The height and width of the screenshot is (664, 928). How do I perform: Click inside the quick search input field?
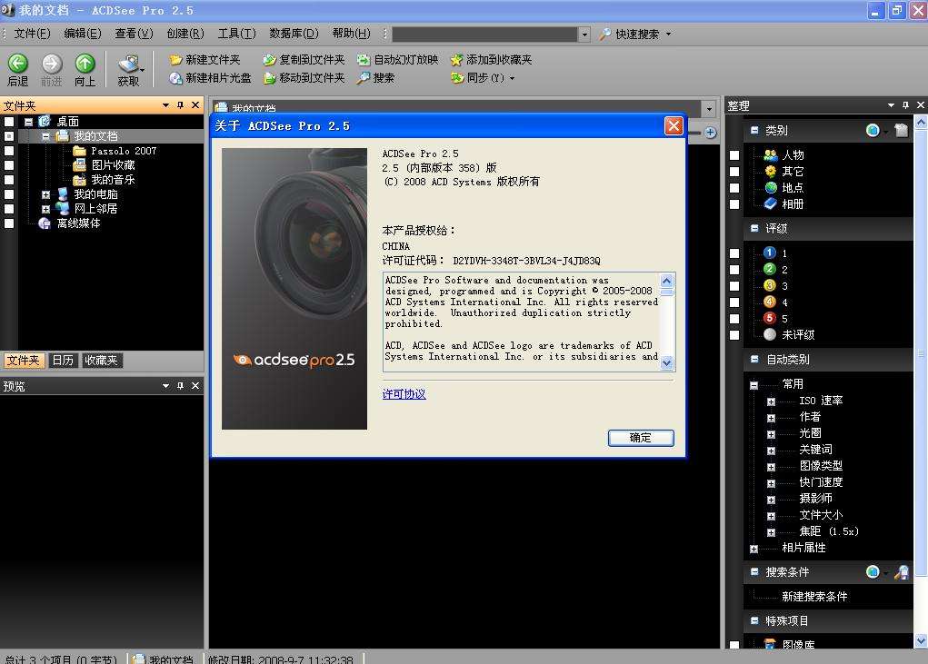484,35
